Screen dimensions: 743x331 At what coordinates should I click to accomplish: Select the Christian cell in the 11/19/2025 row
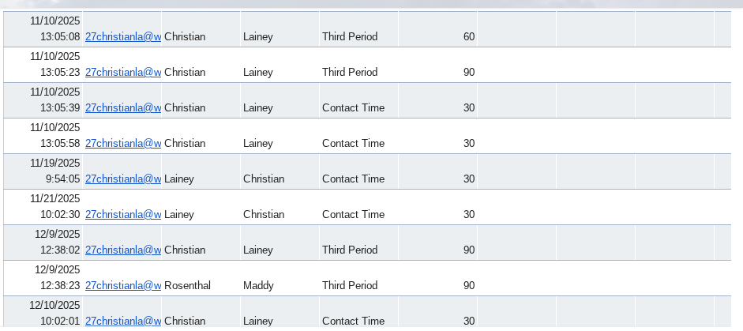(264, 179)
